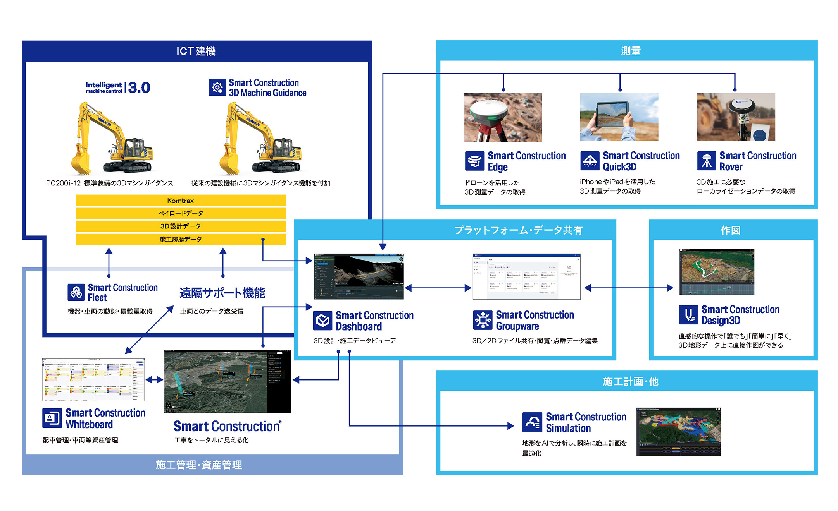The height and width of the screenshot is (511, 838).
Task: Click the 施工履歴データ yellow bar
Action: (x=181, y=239)
